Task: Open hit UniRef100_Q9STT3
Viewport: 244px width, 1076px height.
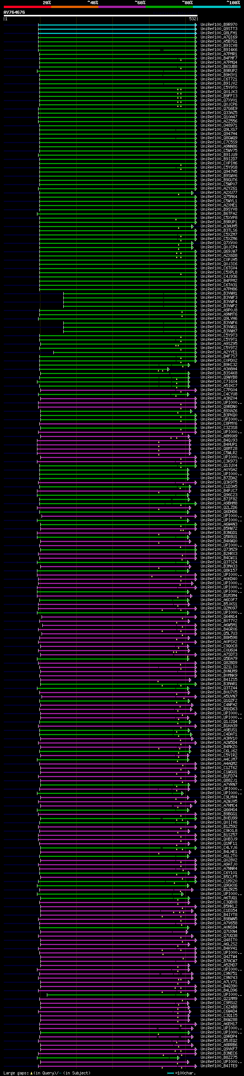Action: (219, 29)
